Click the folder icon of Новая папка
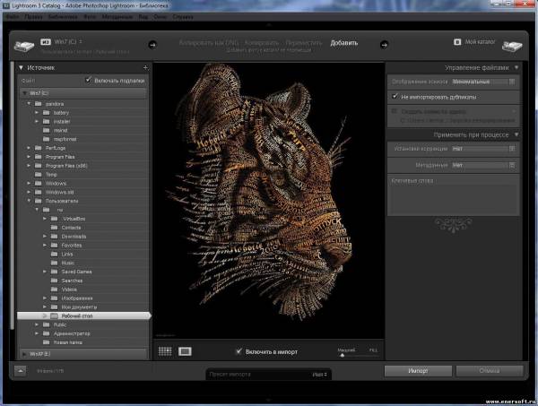Image resolution: width=538 pixels, height=406 pixels. [47, 341]
